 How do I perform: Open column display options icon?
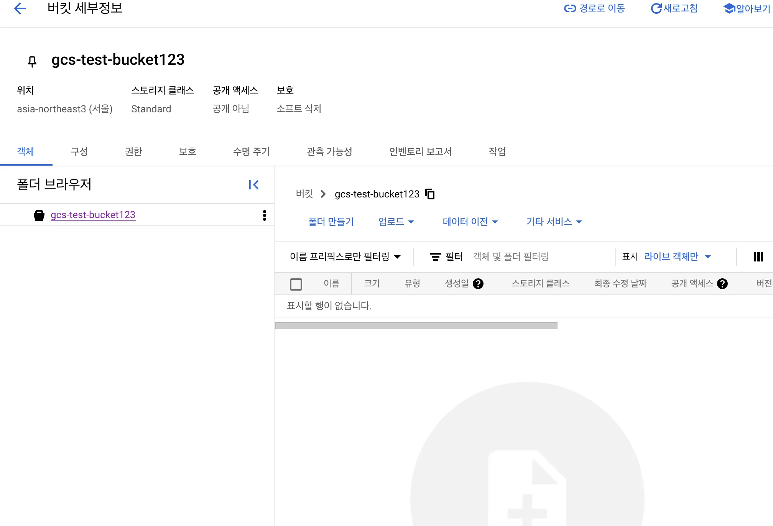pyautogui.click(x=758, y=256)
